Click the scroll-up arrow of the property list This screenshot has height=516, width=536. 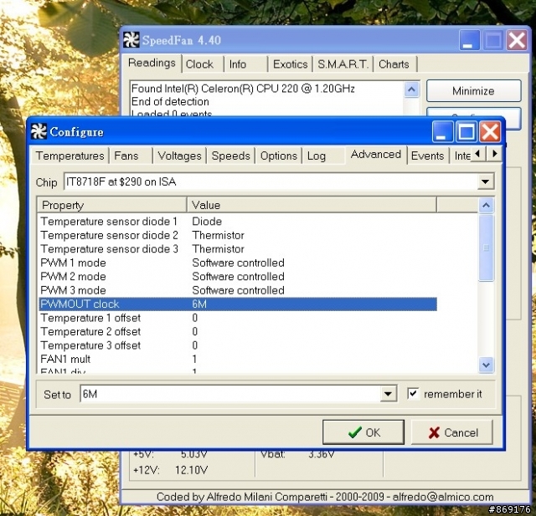click(486, 205)
